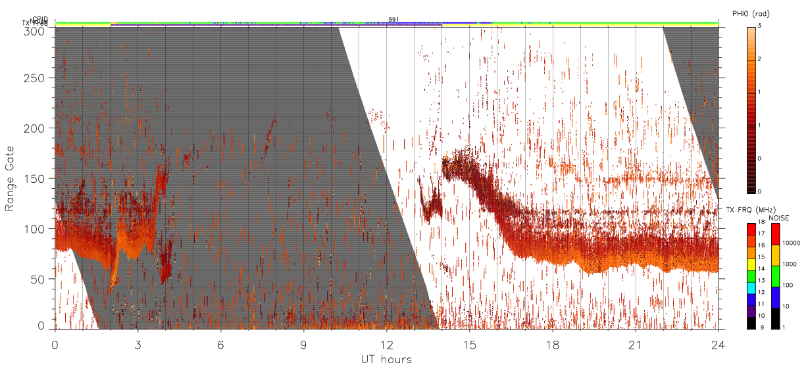This screenshot has width=808, height=373.
Task: Click the 'PHI0 (rad)' colorbar title
Action: click(x=751, y=14)
